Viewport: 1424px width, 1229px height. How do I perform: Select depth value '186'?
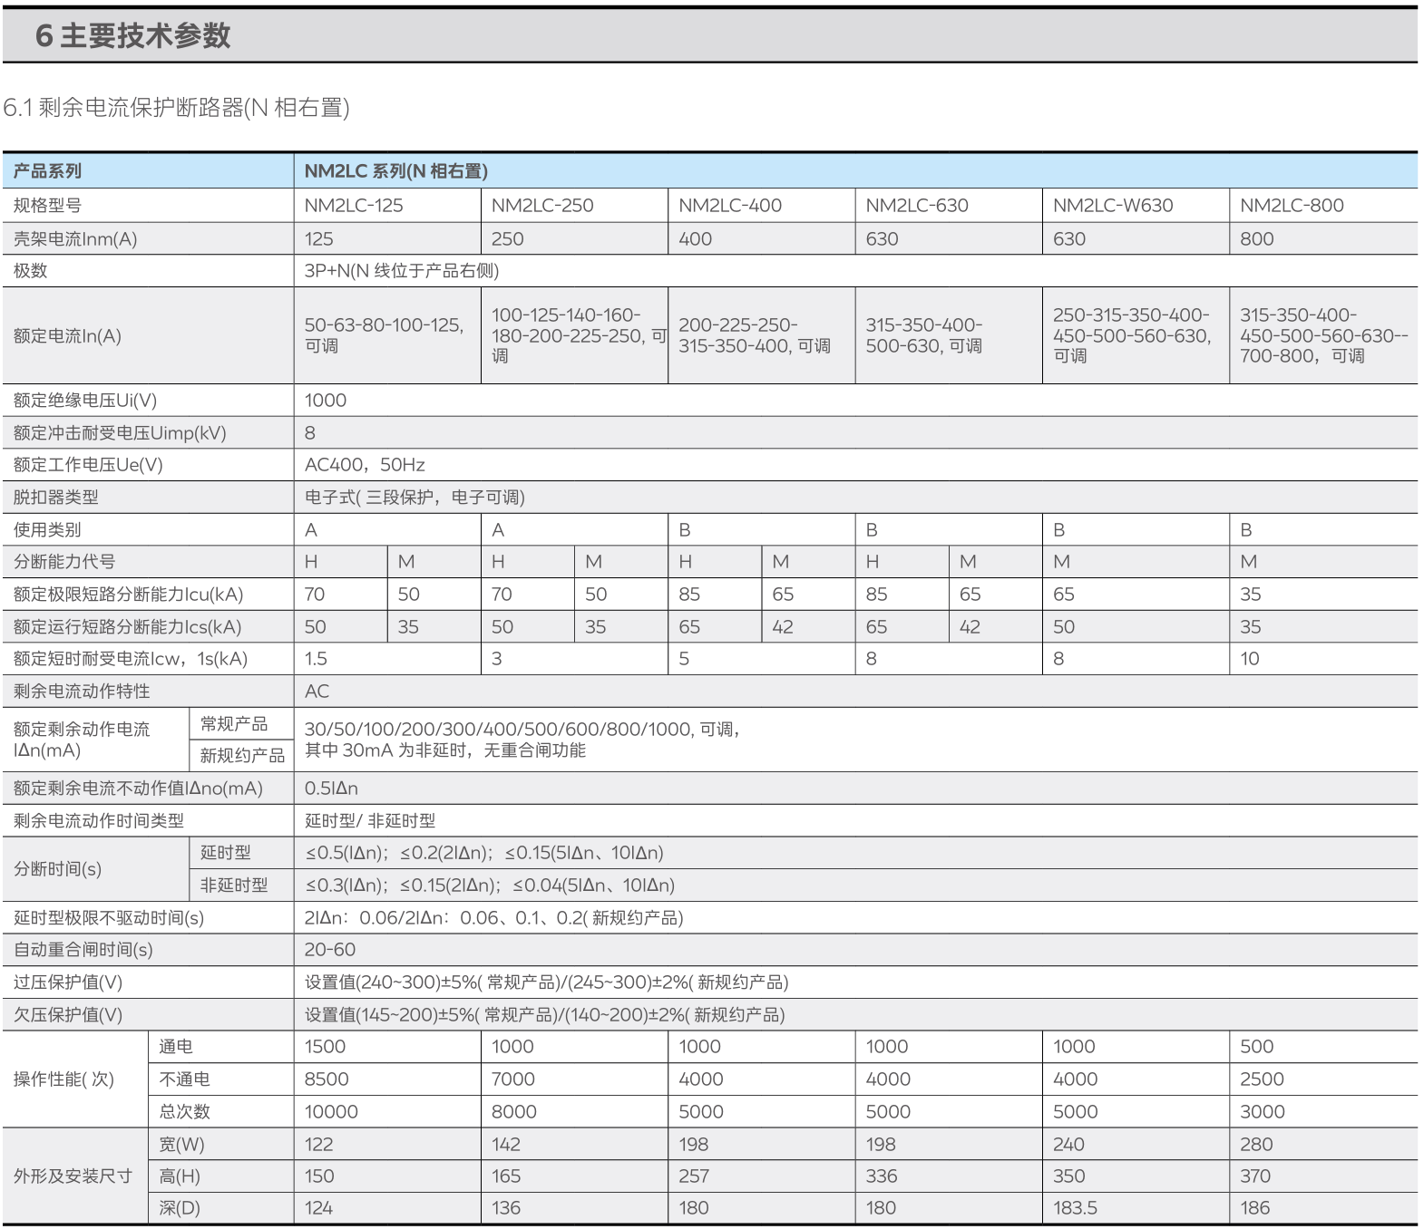(x=1255, y=1208)
